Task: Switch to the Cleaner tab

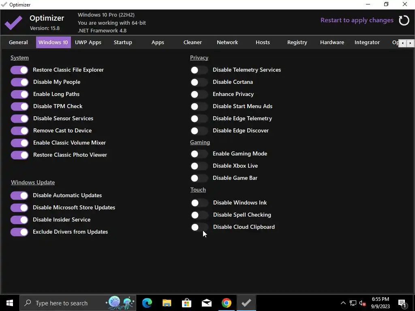Action: 193,42
